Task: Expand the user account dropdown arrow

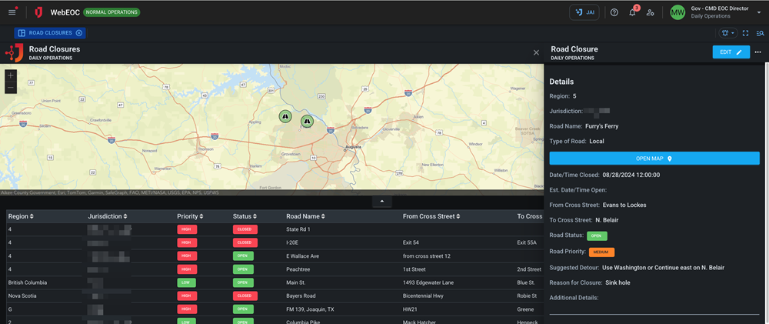Action: click(x=759, y=12)
